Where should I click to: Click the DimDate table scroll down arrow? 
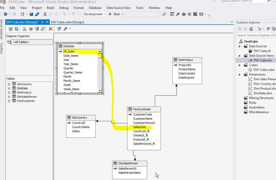tap(99, 90)
